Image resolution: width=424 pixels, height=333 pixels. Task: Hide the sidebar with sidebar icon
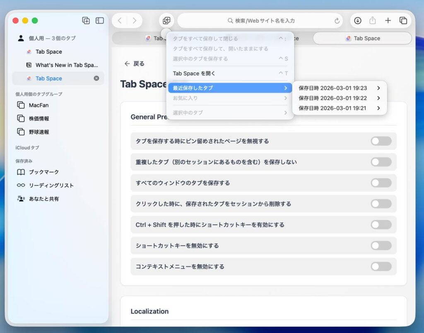(100, 20)
